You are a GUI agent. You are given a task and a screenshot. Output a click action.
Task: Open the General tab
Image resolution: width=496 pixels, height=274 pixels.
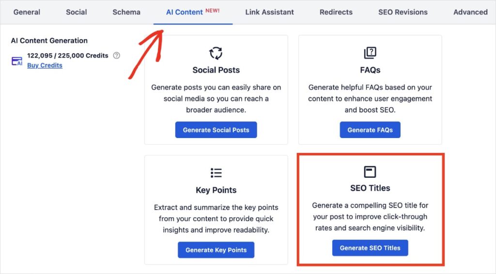(27, 12)
